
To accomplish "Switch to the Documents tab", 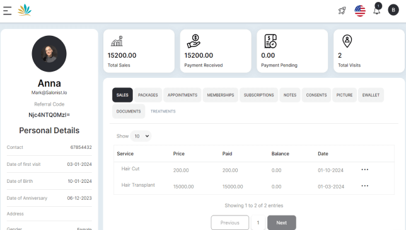I will point(129,111).
